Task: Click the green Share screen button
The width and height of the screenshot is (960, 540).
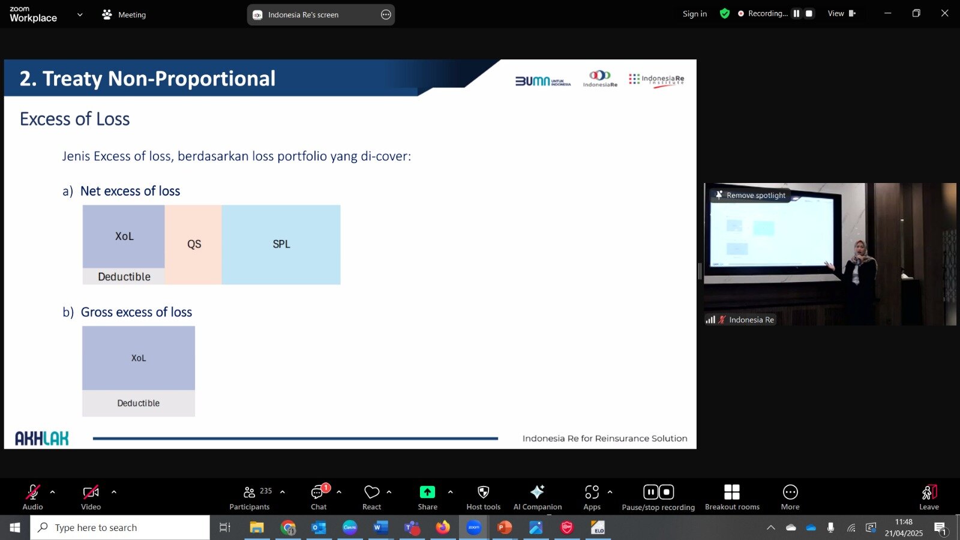Action: (x=427, y=497)
